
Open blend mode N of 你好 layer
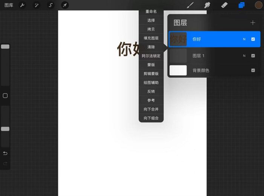point(244,39)
